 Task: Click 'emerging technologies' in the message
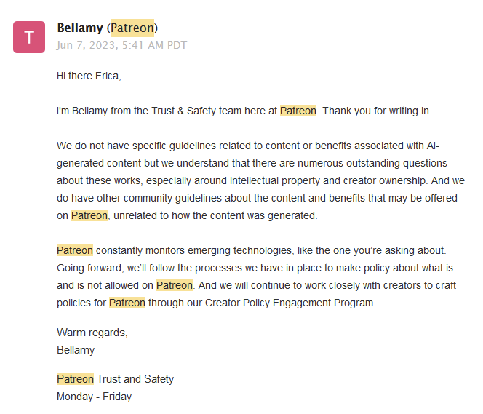click(x=239, y=250)
